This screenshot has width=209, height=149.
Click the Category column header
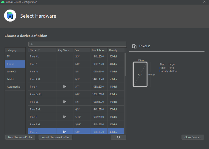pyautogui.click(x=15, y=50)
